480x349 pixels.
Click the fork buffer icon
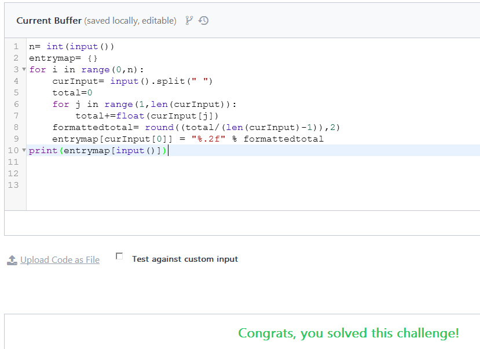tap(189, 21)
